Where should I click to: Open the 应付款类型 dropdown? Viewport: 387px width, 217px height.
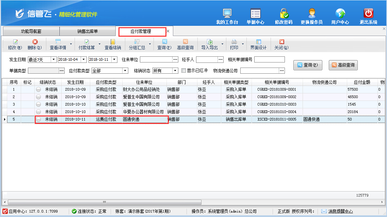click(x=125, y=71)
